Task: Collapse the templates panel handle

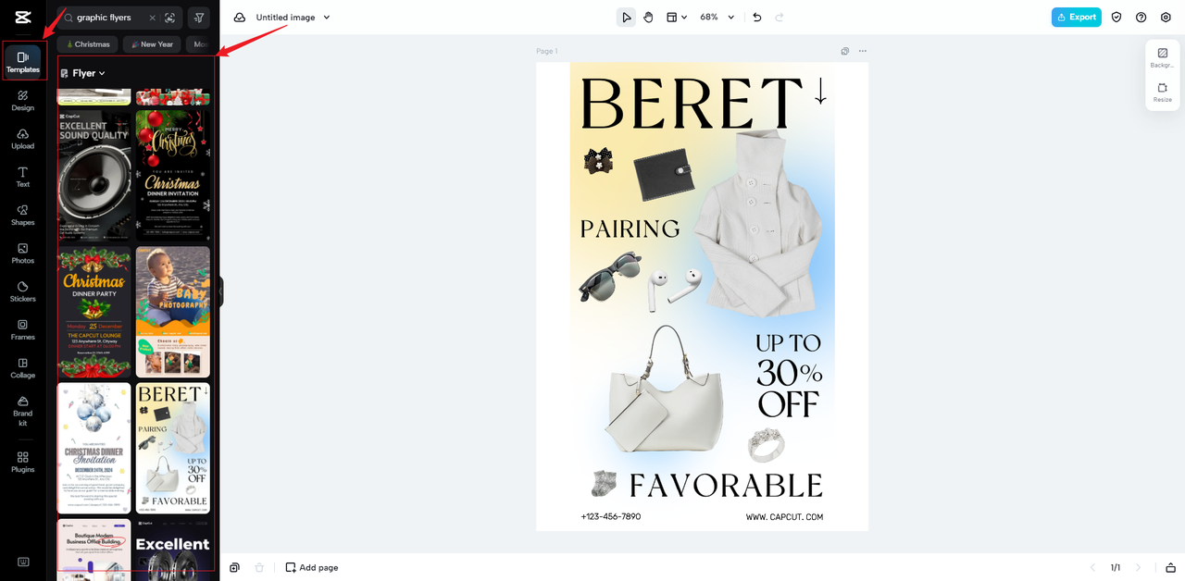Action: pyautogui.click(x=221, y=291)
